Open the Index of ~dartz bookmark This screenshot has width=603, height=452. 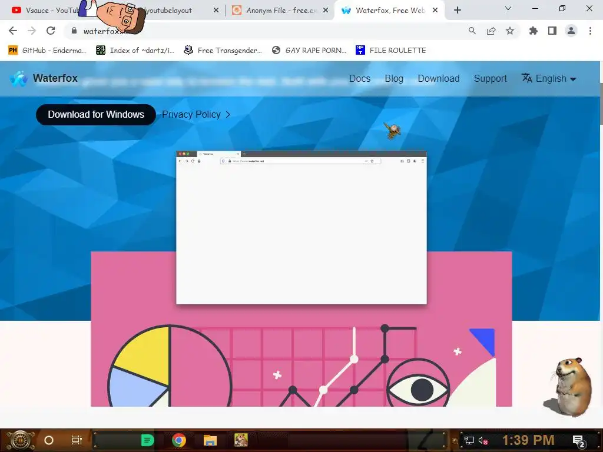[x=135, y=51]
